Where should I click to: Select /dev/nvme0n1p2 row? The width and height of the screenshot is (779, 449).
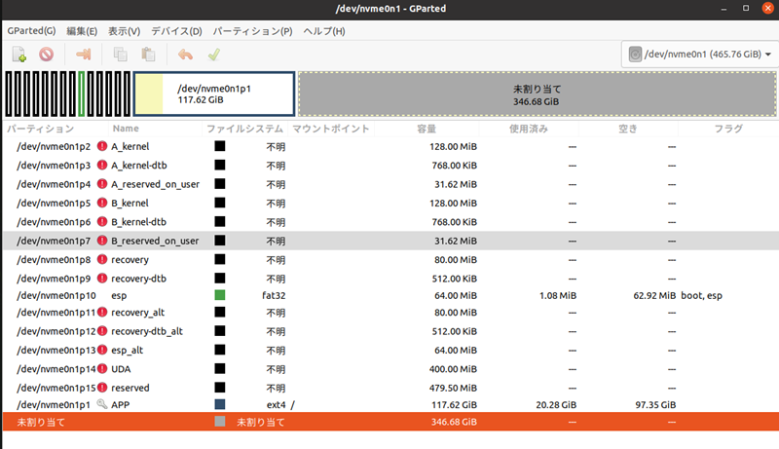[x=390, y=146]
